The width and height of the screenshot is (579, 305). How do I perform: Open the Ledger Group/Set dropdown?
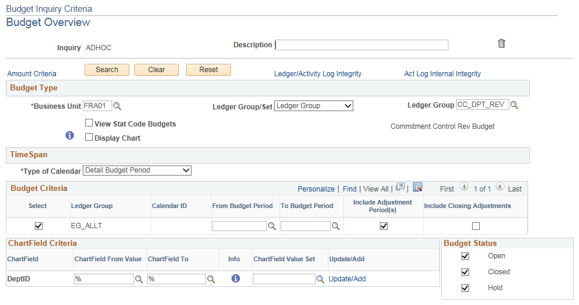pyautogui.click(x=314, y=106)
